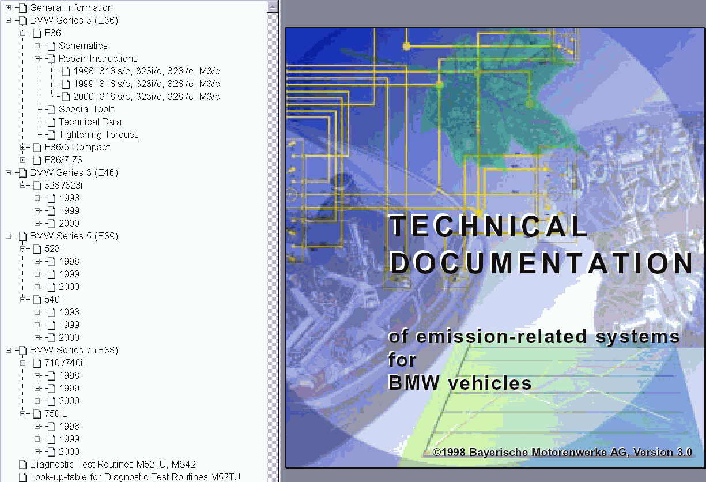This screenshot has width=706, height=482.
Task: Select the 1999 entry under 540i
Action: pos(69,325)
